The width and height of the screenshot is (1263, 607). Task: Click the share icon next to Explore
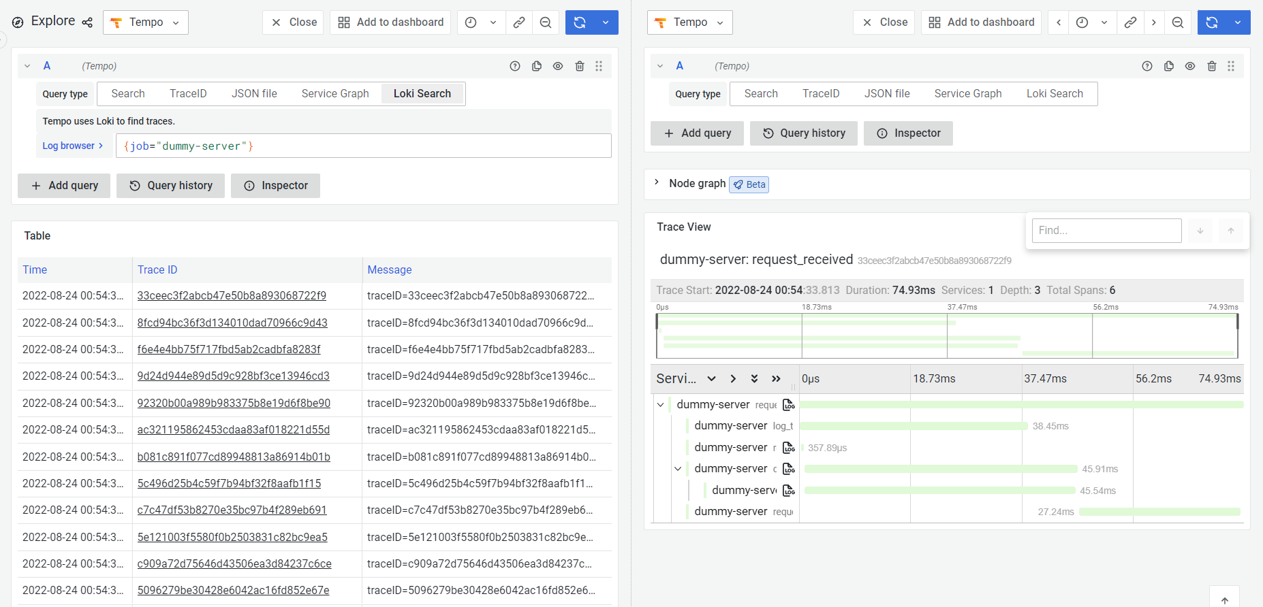point(87,22)
